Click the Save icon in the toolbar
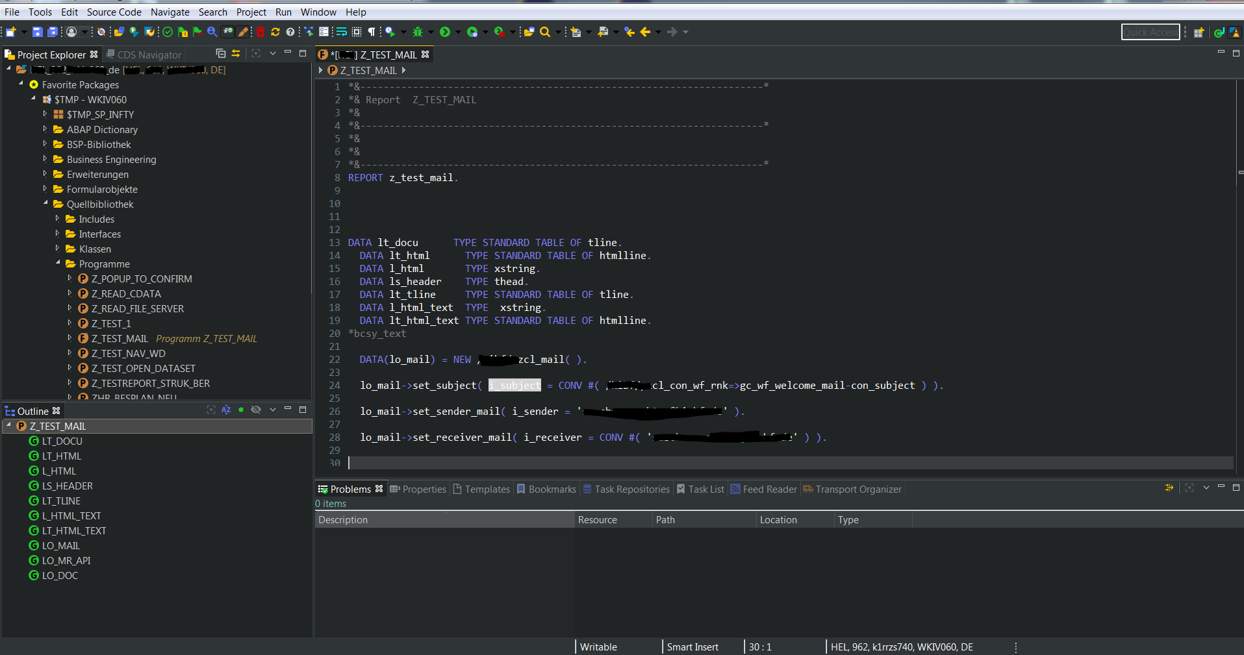The width and height of the screenshot is (1244, 655). tap(37, 32)
